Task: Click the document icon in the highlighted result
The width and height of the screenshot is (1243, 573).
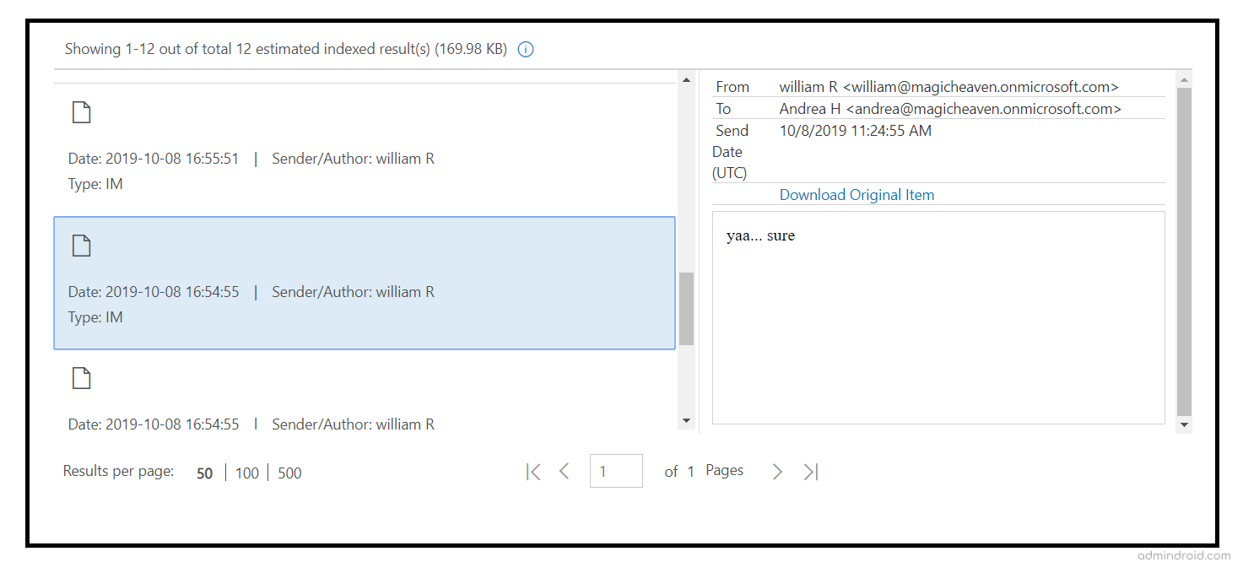Action: (81, 245)
